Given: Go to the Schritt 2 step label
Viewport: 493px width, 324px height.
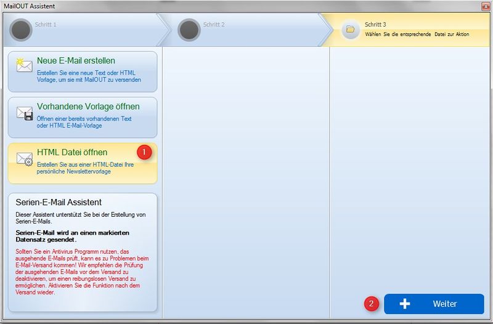Looking at the screenshot, I should (214, 25).
